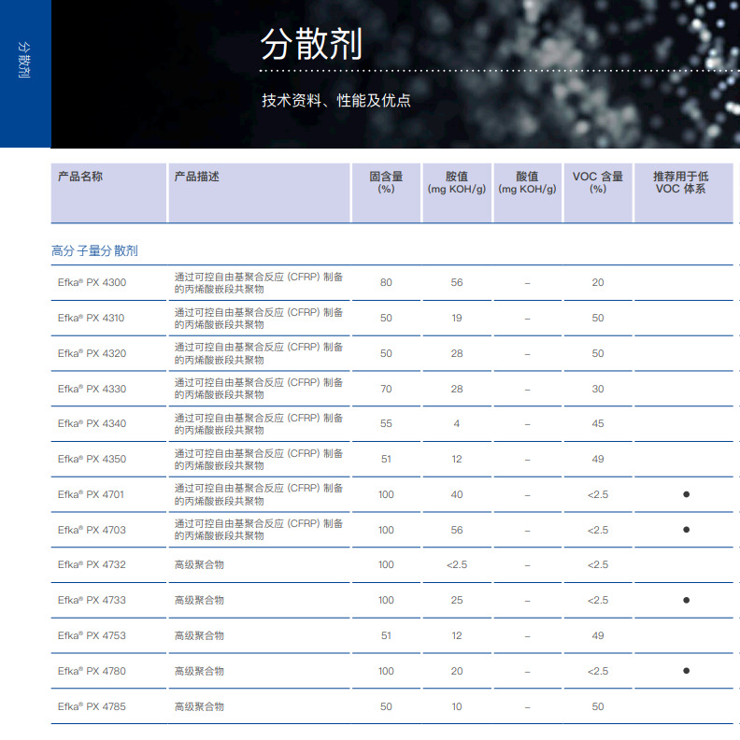The height and width of the screenshot is (740, 740).
Task: Click amine value "10" for PX 4785
Action: [x=456, y=706]
